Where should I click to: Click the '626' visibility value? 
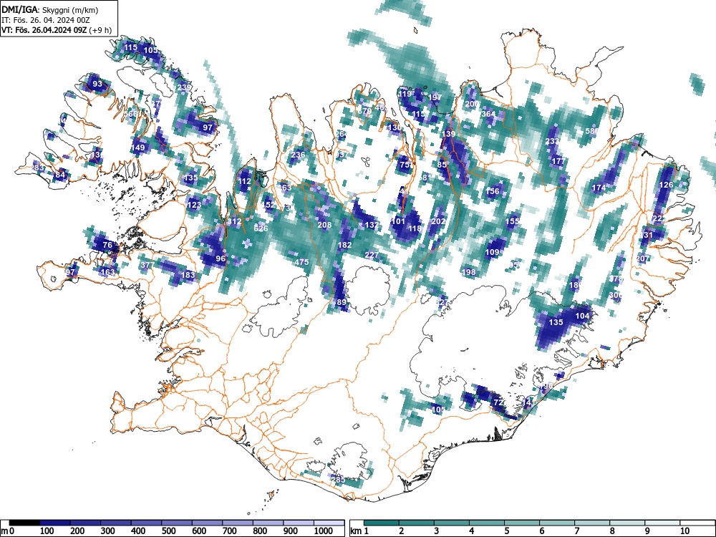click(x=261, y=228)
